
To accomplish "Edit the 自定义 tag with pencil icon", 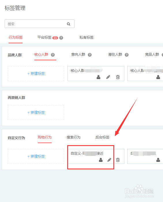I will click(109, 160).
